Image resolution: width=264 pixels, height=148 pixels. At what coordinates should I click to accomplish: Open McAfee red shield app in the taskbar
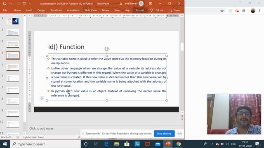(x=148, y=144)
